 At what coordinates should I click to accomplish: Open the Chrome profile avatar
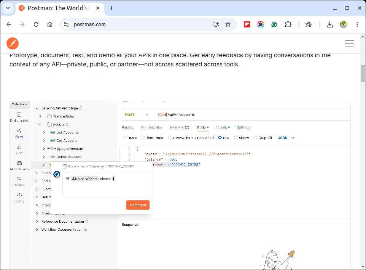(x=343, y=24)
